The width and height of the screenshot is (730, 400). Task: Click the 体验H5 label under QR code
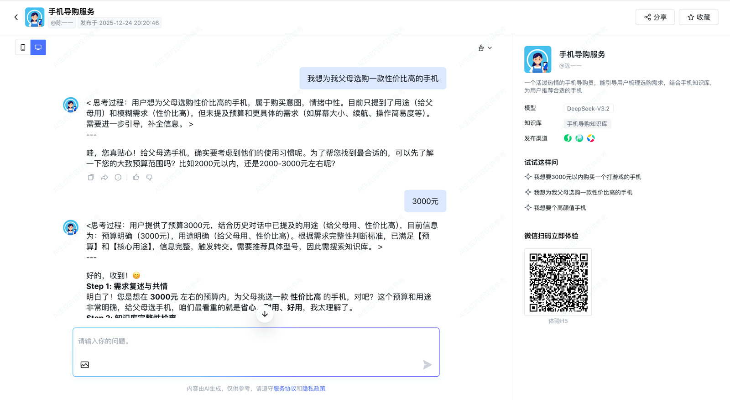(558, 321)
